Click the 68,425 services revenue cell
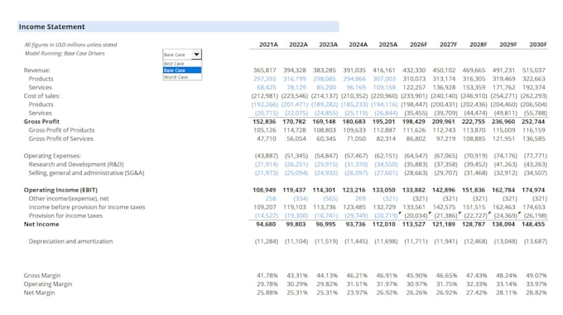 tap(267, 87)
